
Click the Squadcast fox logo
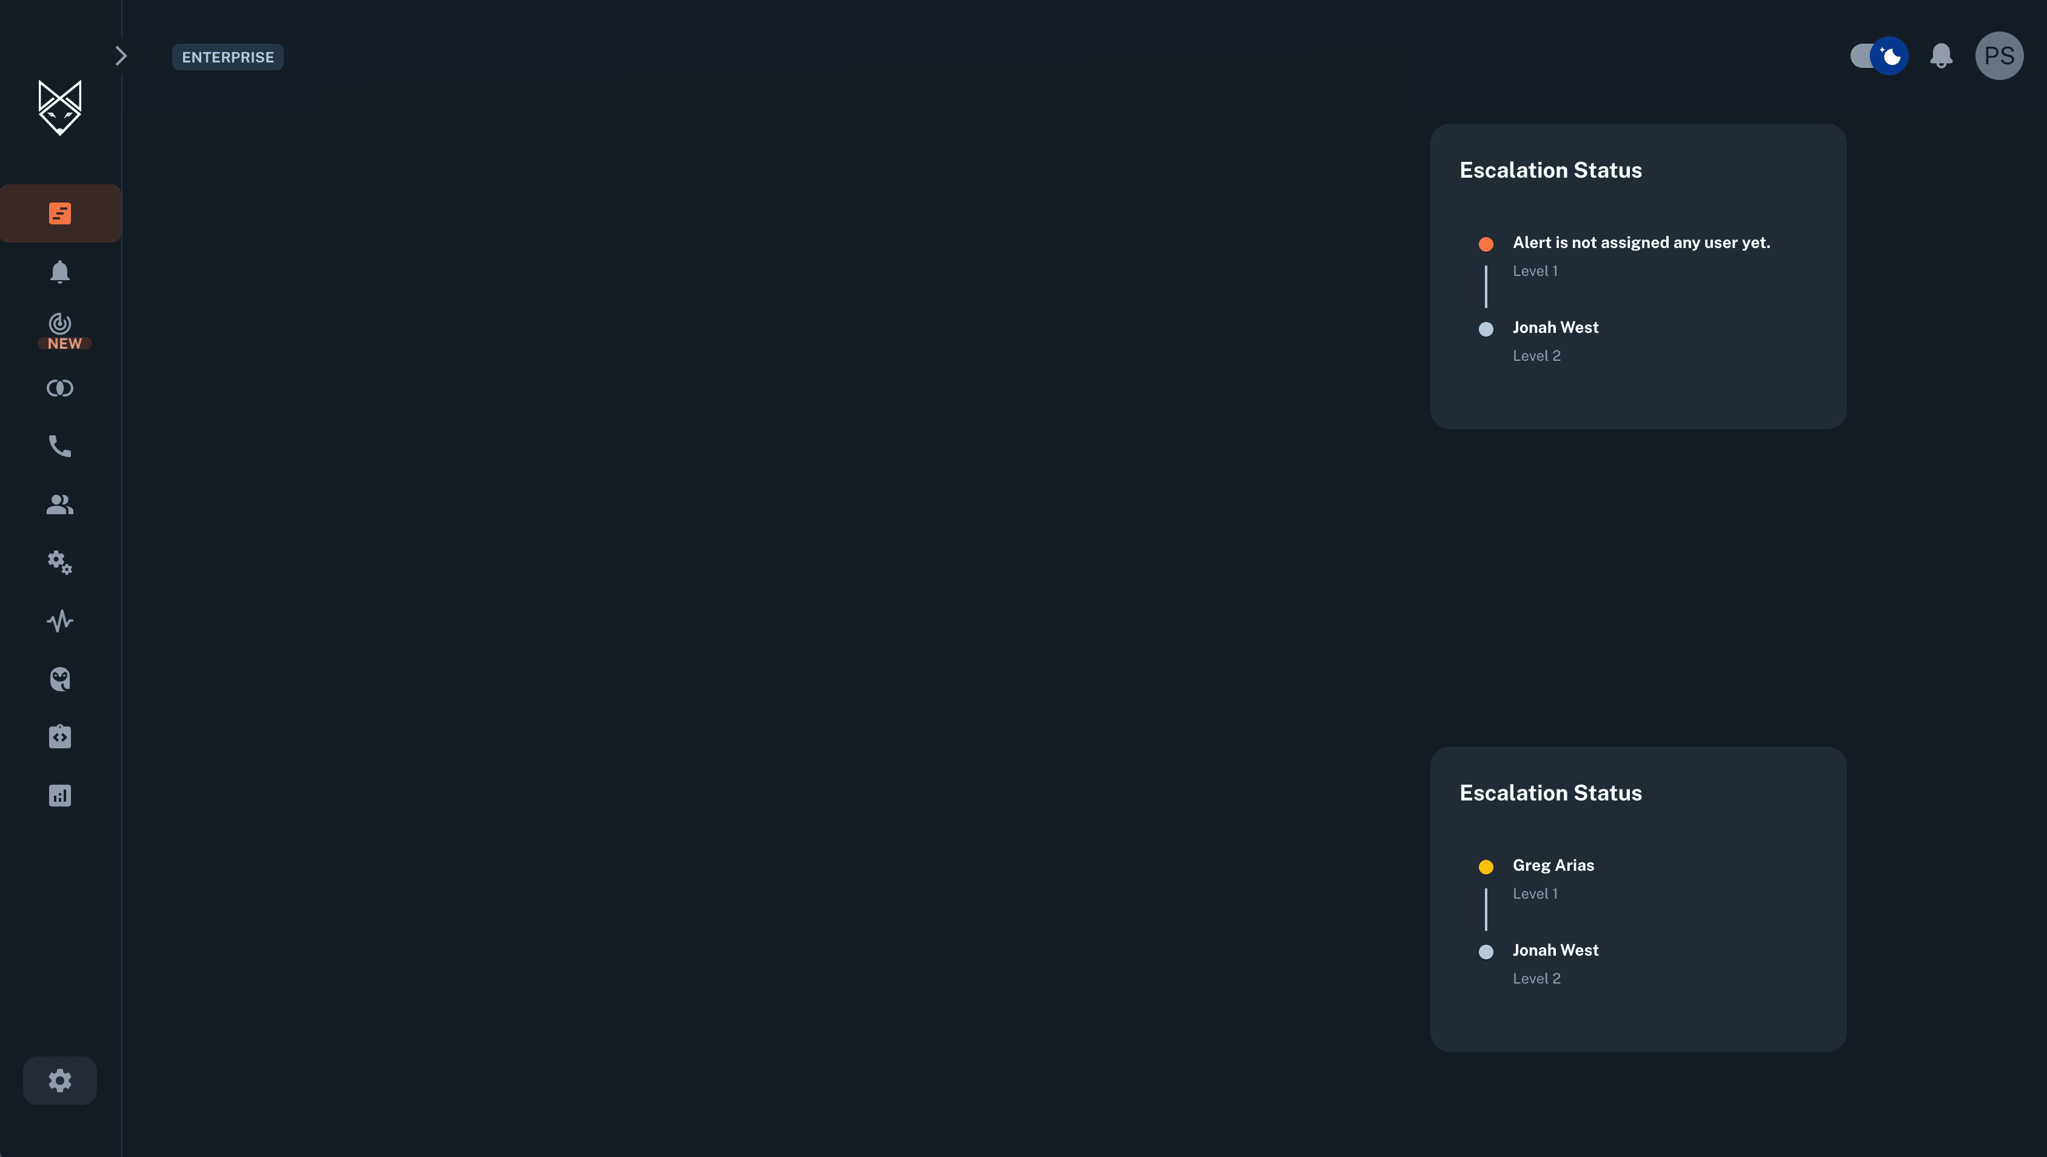61,107
